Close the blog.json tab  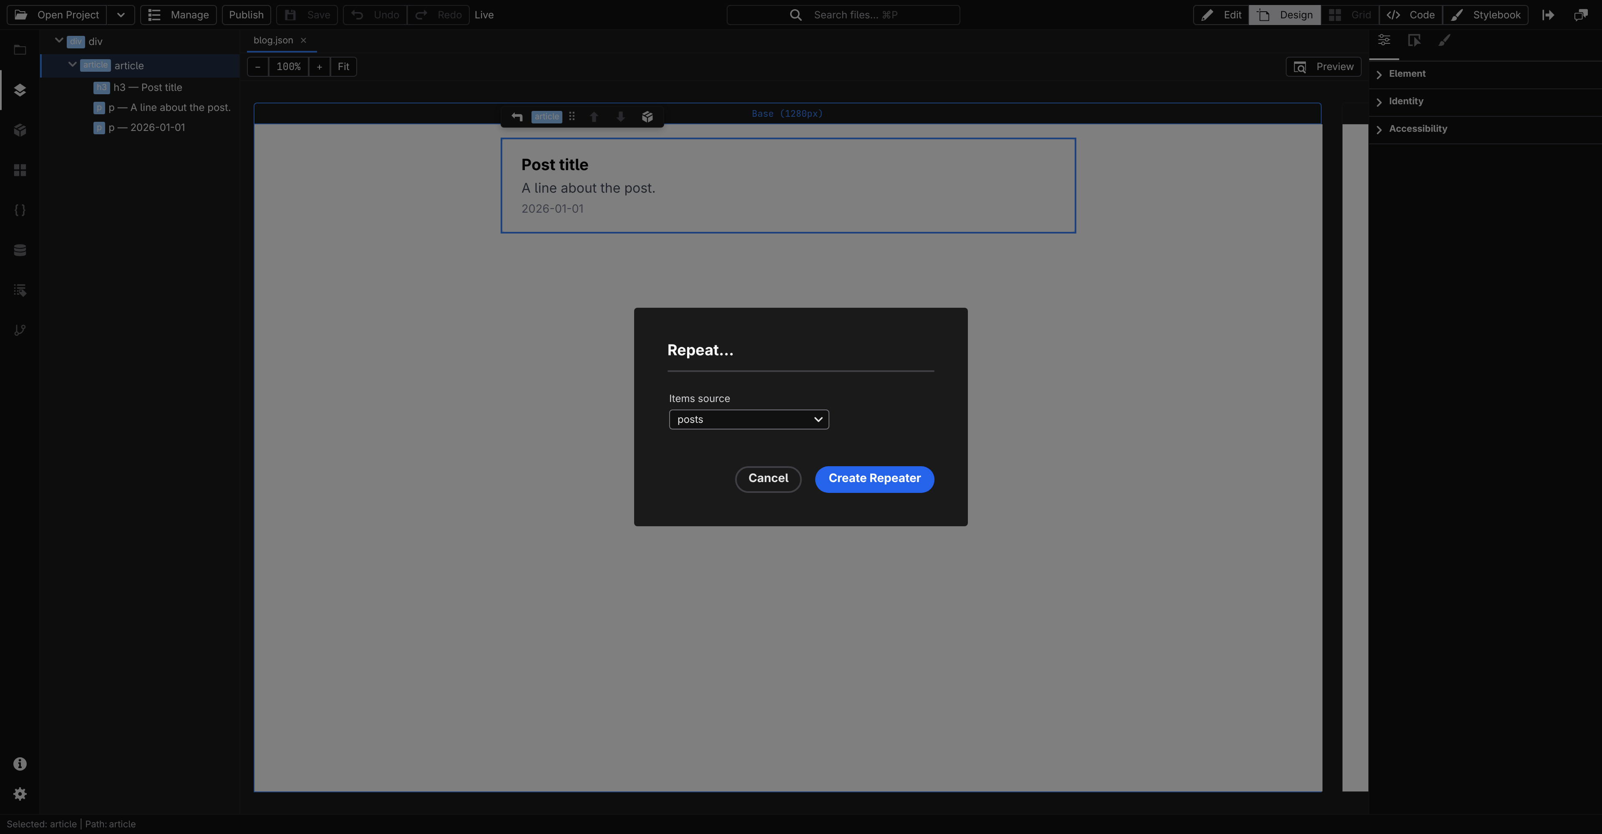(x=303, y=40)
